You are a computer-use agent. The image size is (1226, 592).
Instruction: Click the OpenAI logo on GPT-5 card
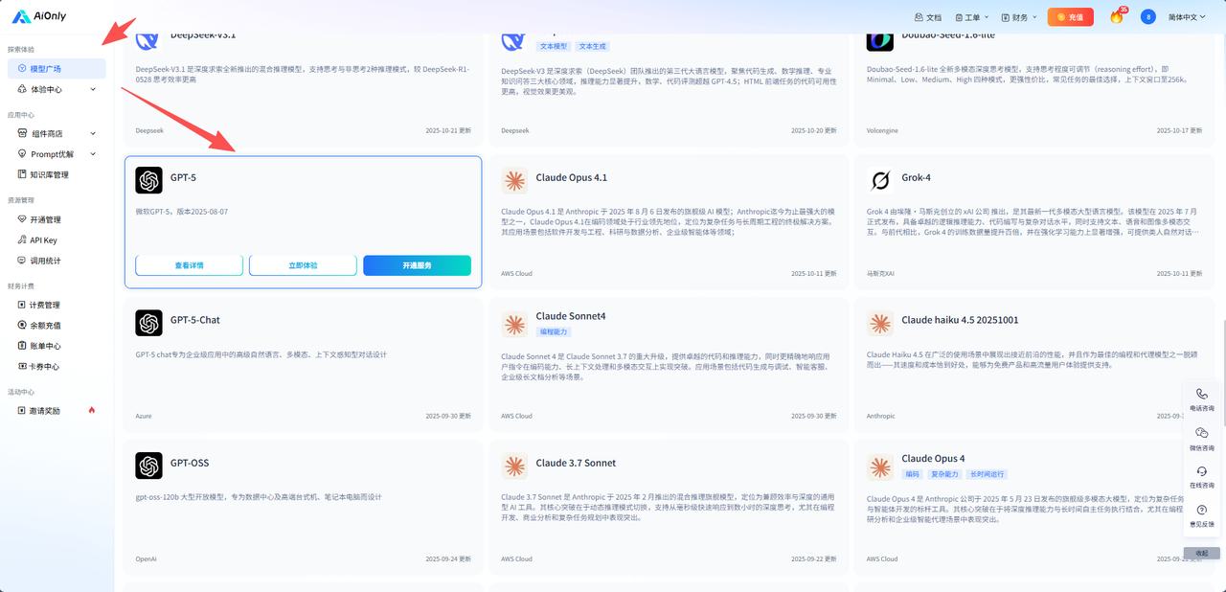click(x=148, y=180)
